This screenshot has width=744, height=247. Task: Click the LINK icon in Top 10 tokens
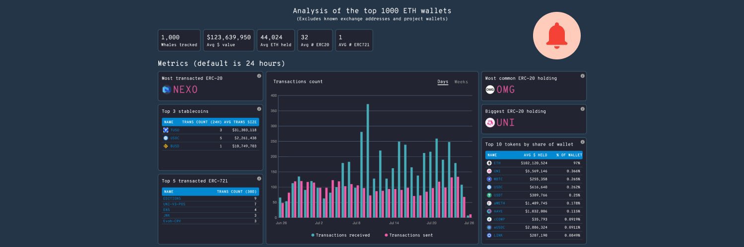[x=489, y=235]
